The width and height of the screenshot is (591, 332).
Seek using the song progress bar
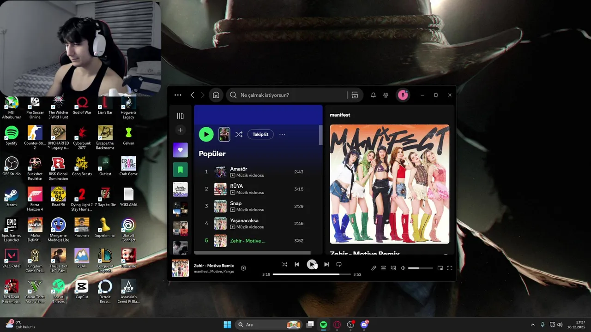[312, 274]
